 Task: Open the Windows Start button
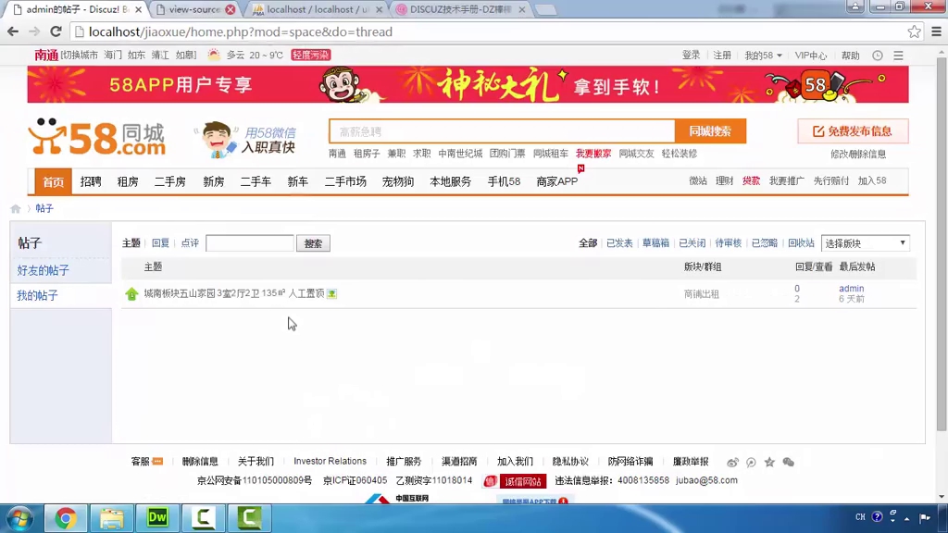point(19,518)
